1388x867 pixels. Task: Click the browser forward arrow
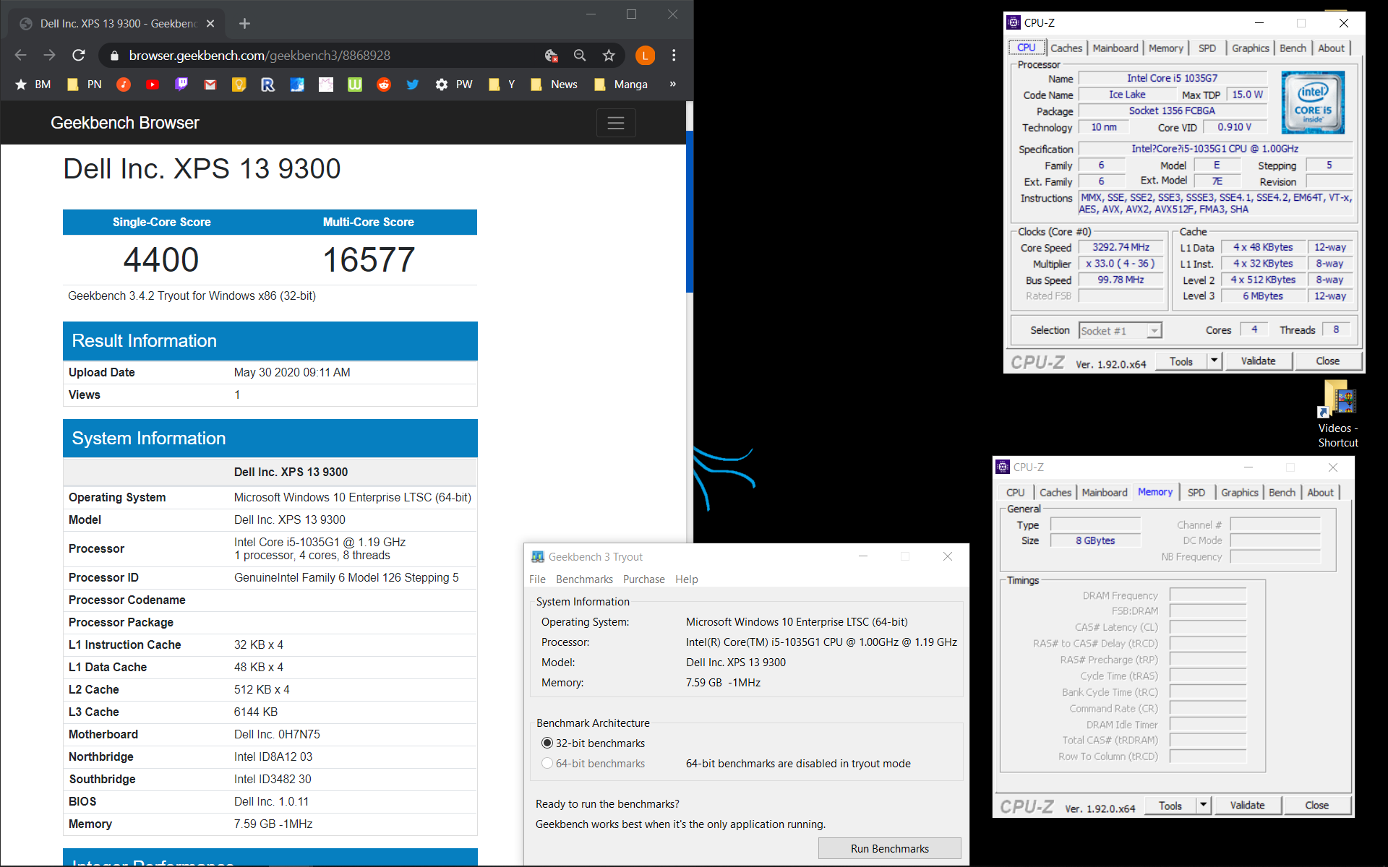click(x=49, y=55)
